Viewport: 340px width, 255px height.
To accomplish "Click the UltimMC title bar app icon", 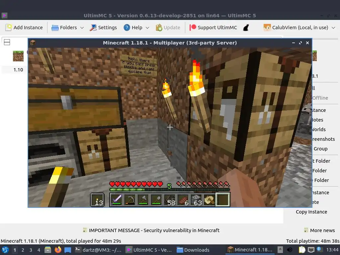I will pos(4,15).
